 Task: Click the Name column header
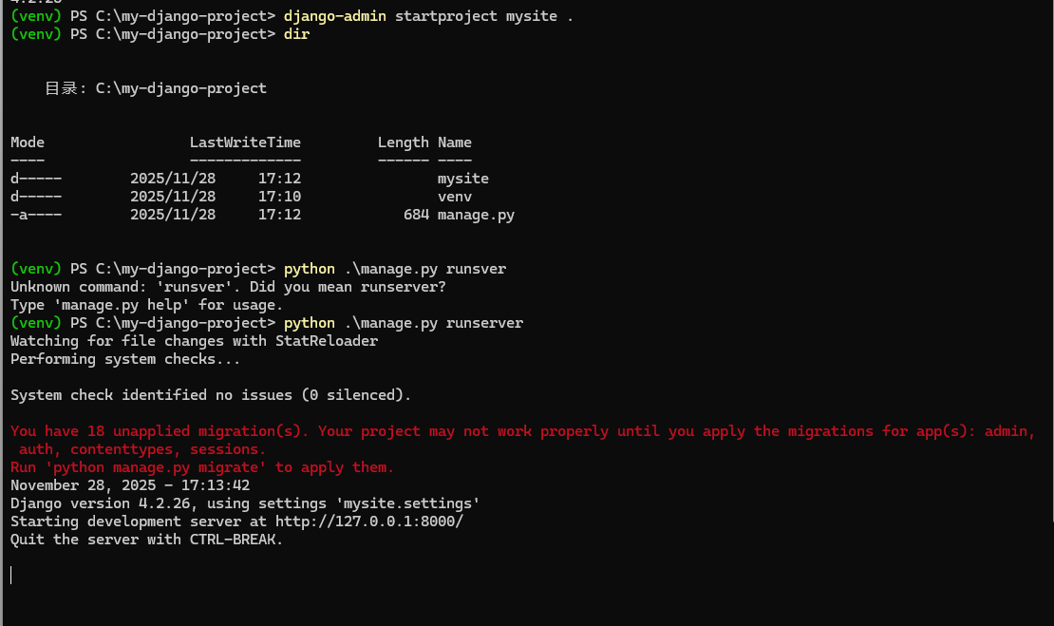(x=455, y=142)
